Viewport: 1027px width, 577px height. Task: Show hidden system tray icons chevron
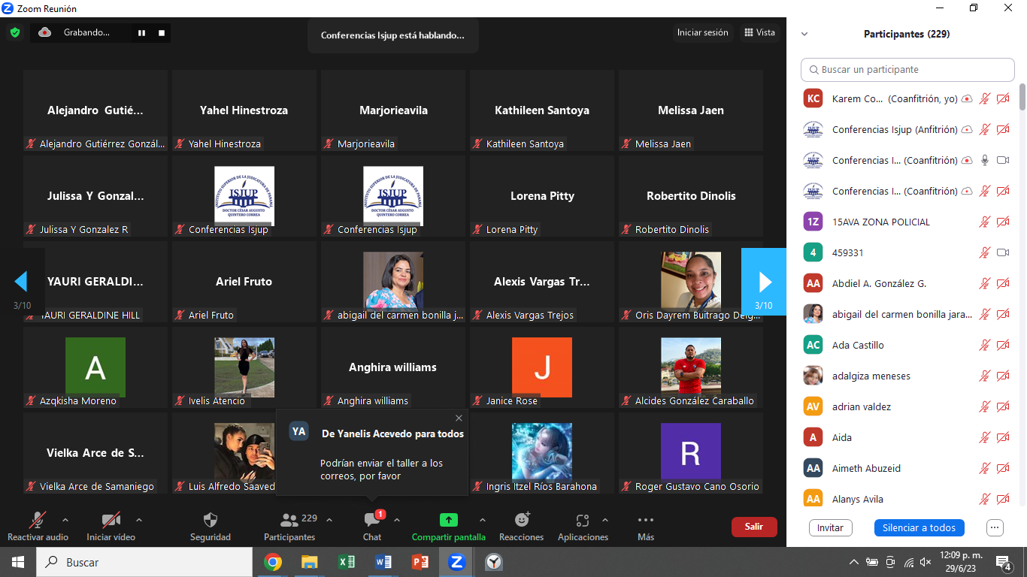click(854, 562)
